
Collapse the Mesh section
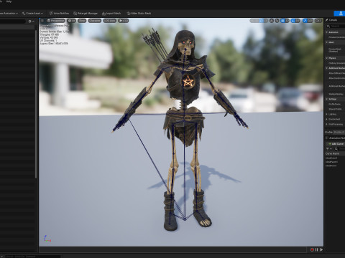tap(327, 42)
